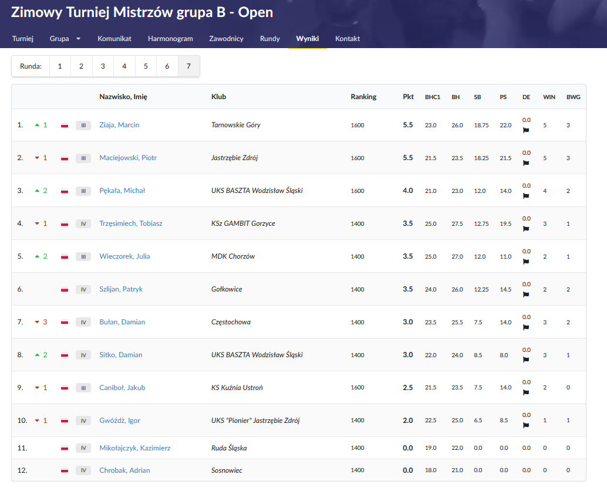Open player profile Caniboł, Jakub

click(x=122, y=388)
